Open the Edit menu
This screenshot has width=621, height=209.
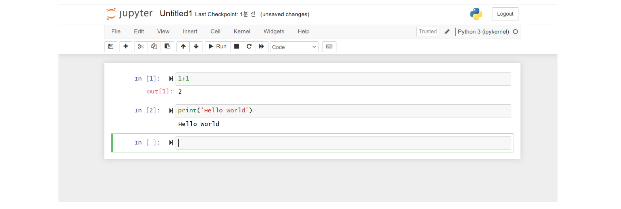pyautogui.click(x=139, y=32)
